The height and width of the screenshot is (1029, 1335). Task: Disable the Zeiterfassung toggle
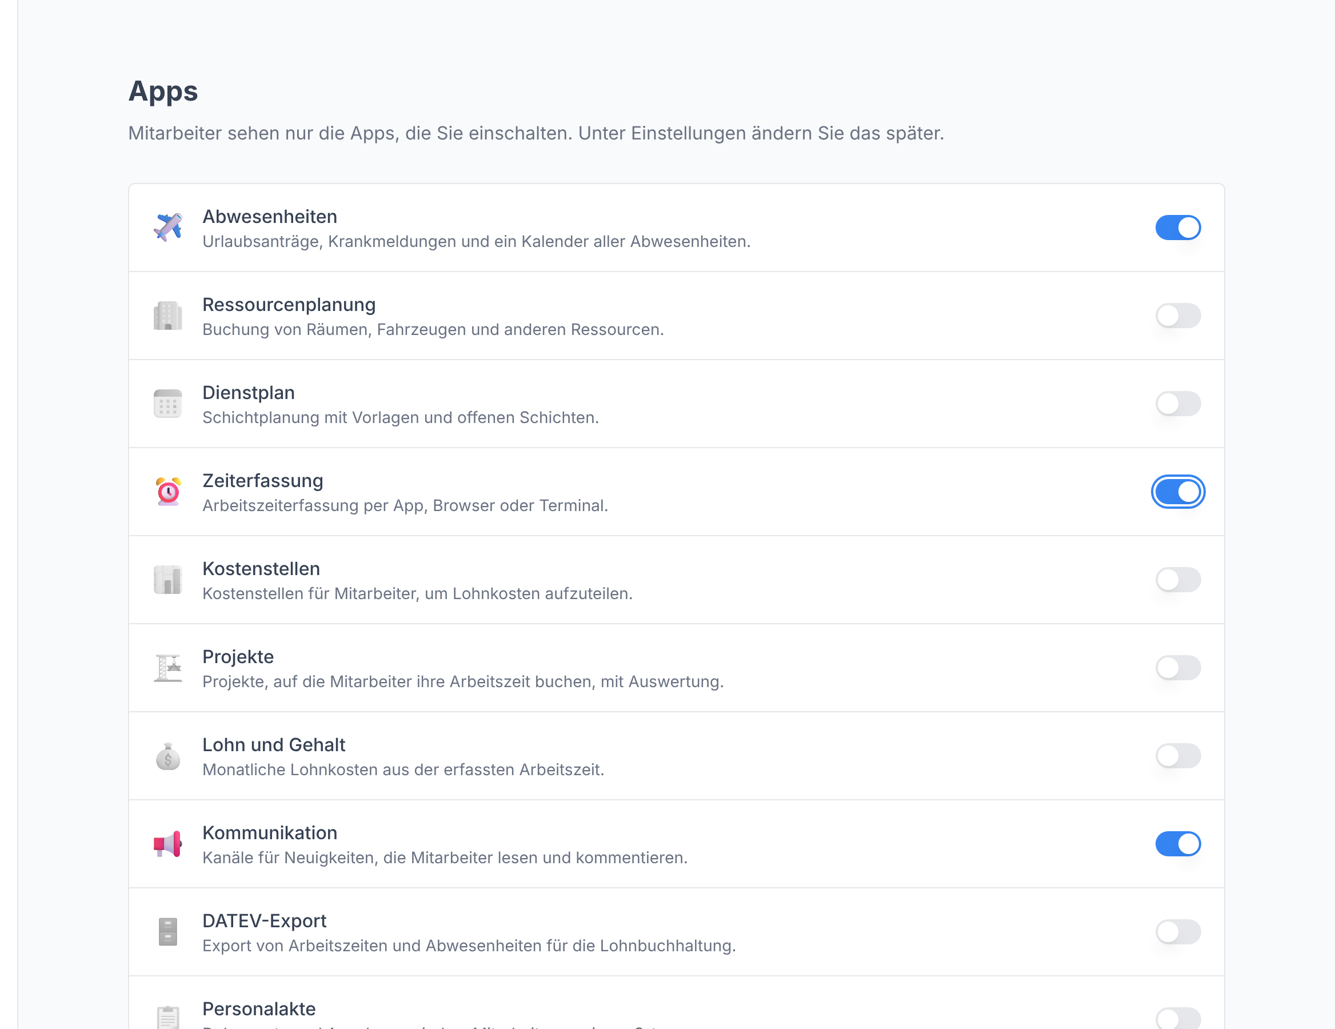(x=1178, y=492)
